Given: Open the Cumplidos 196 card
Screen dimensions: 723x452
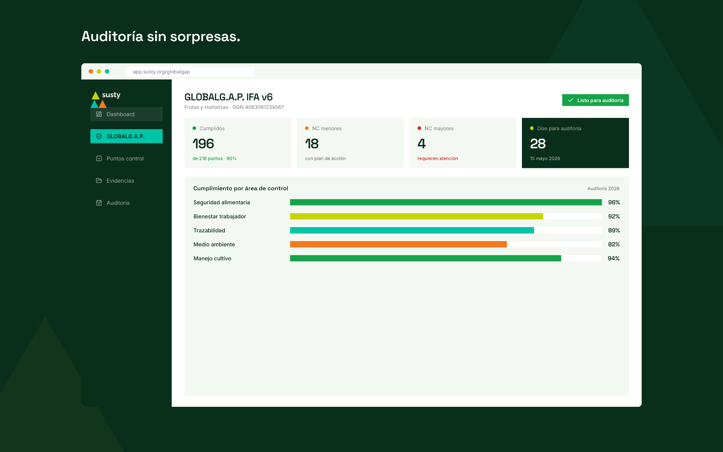Looking at the screenshot, I should pos(238,143).
